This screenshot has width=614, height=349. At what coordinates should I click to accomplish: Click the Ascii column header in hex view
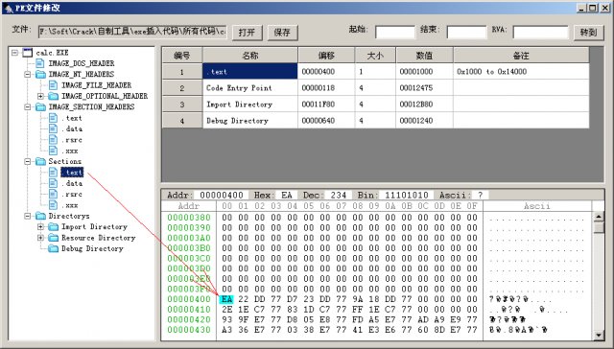pyautogui.click(x=537, y=206)
